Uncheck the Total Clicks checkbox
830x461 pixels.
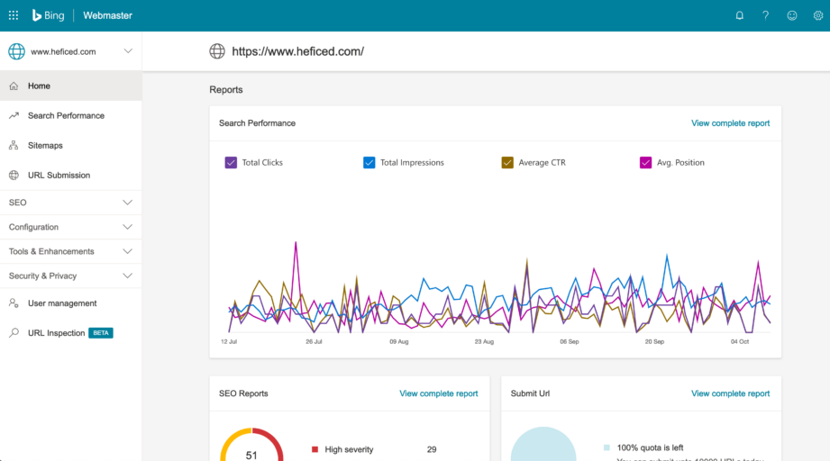[x=231, y=162]
